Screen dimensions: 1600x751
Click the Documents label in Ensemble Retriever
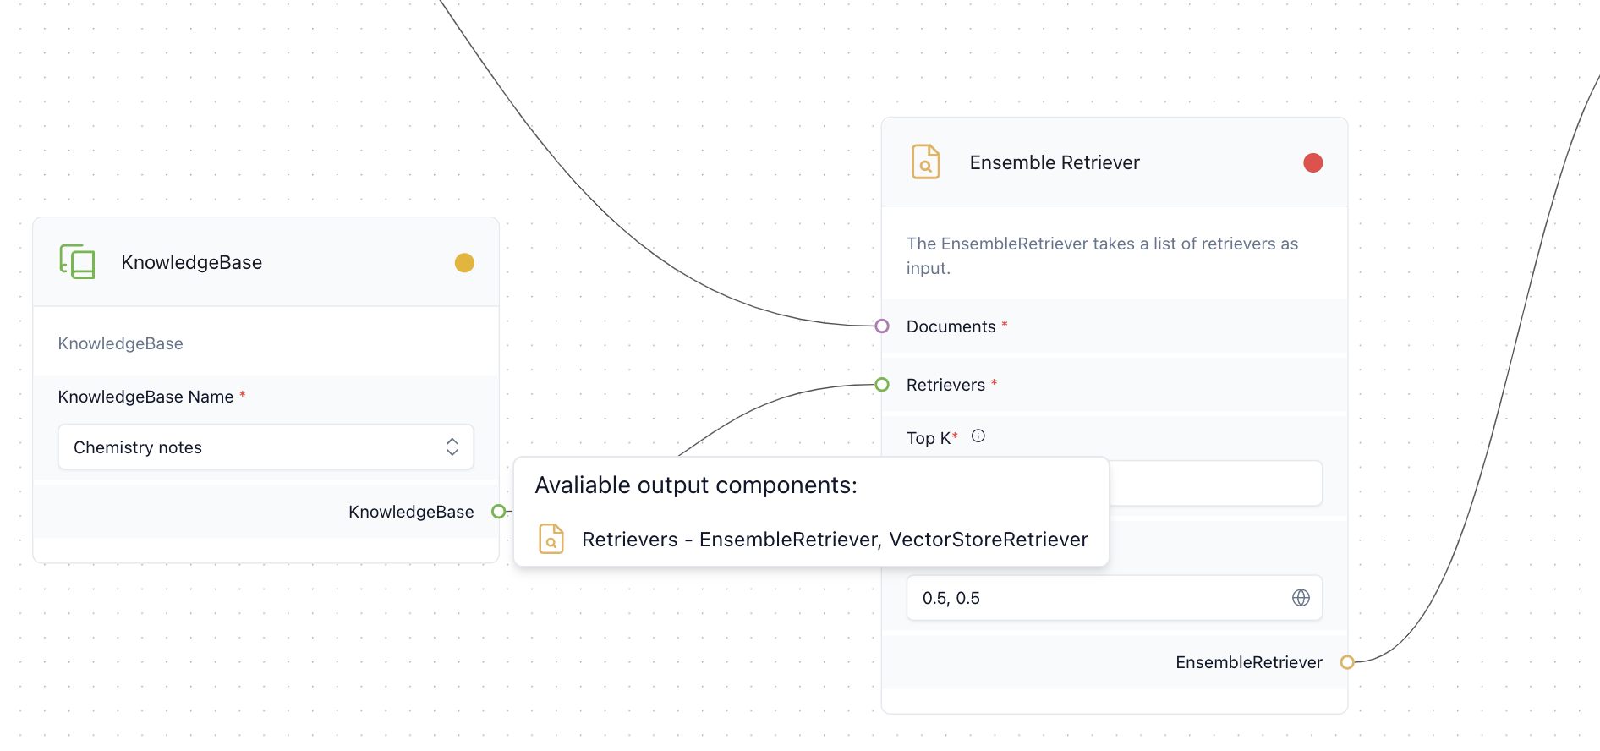point(951,327)
